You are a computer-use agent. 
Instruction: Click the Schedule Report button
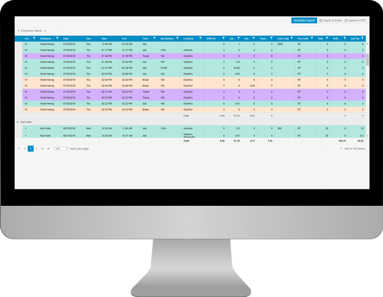tap(304, 20)
